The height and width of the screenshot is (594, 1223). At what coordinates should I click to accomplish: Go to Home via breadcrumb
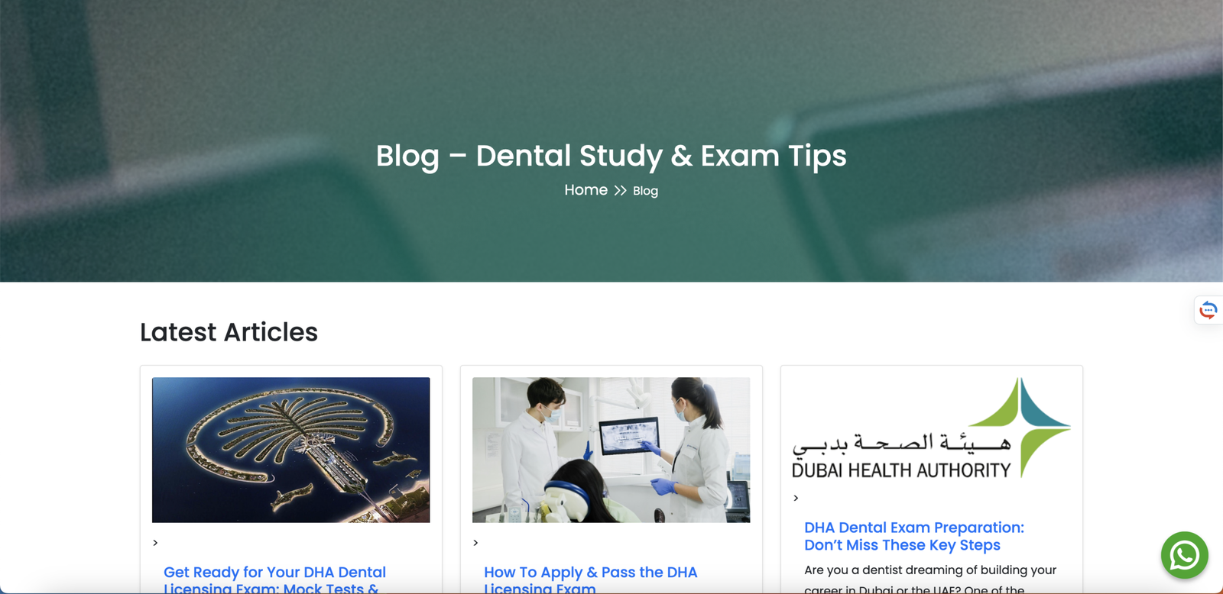point(586,189)
